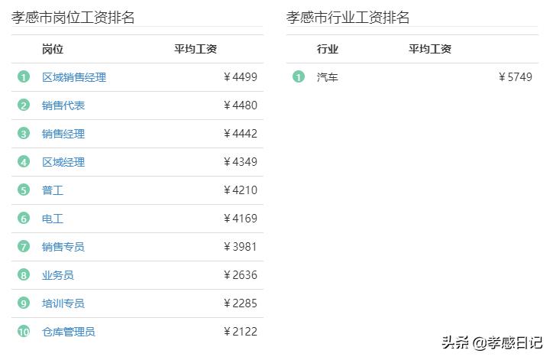Click the 岗位 column header
The image size is (553, 360).
(53, 49)
